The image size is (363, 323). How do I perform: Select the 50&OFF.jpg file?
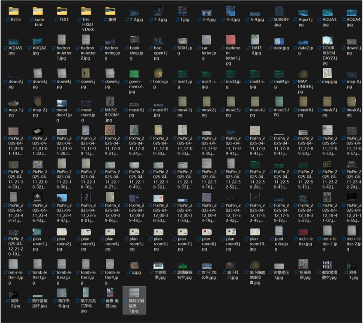click(x=279, y=17)
